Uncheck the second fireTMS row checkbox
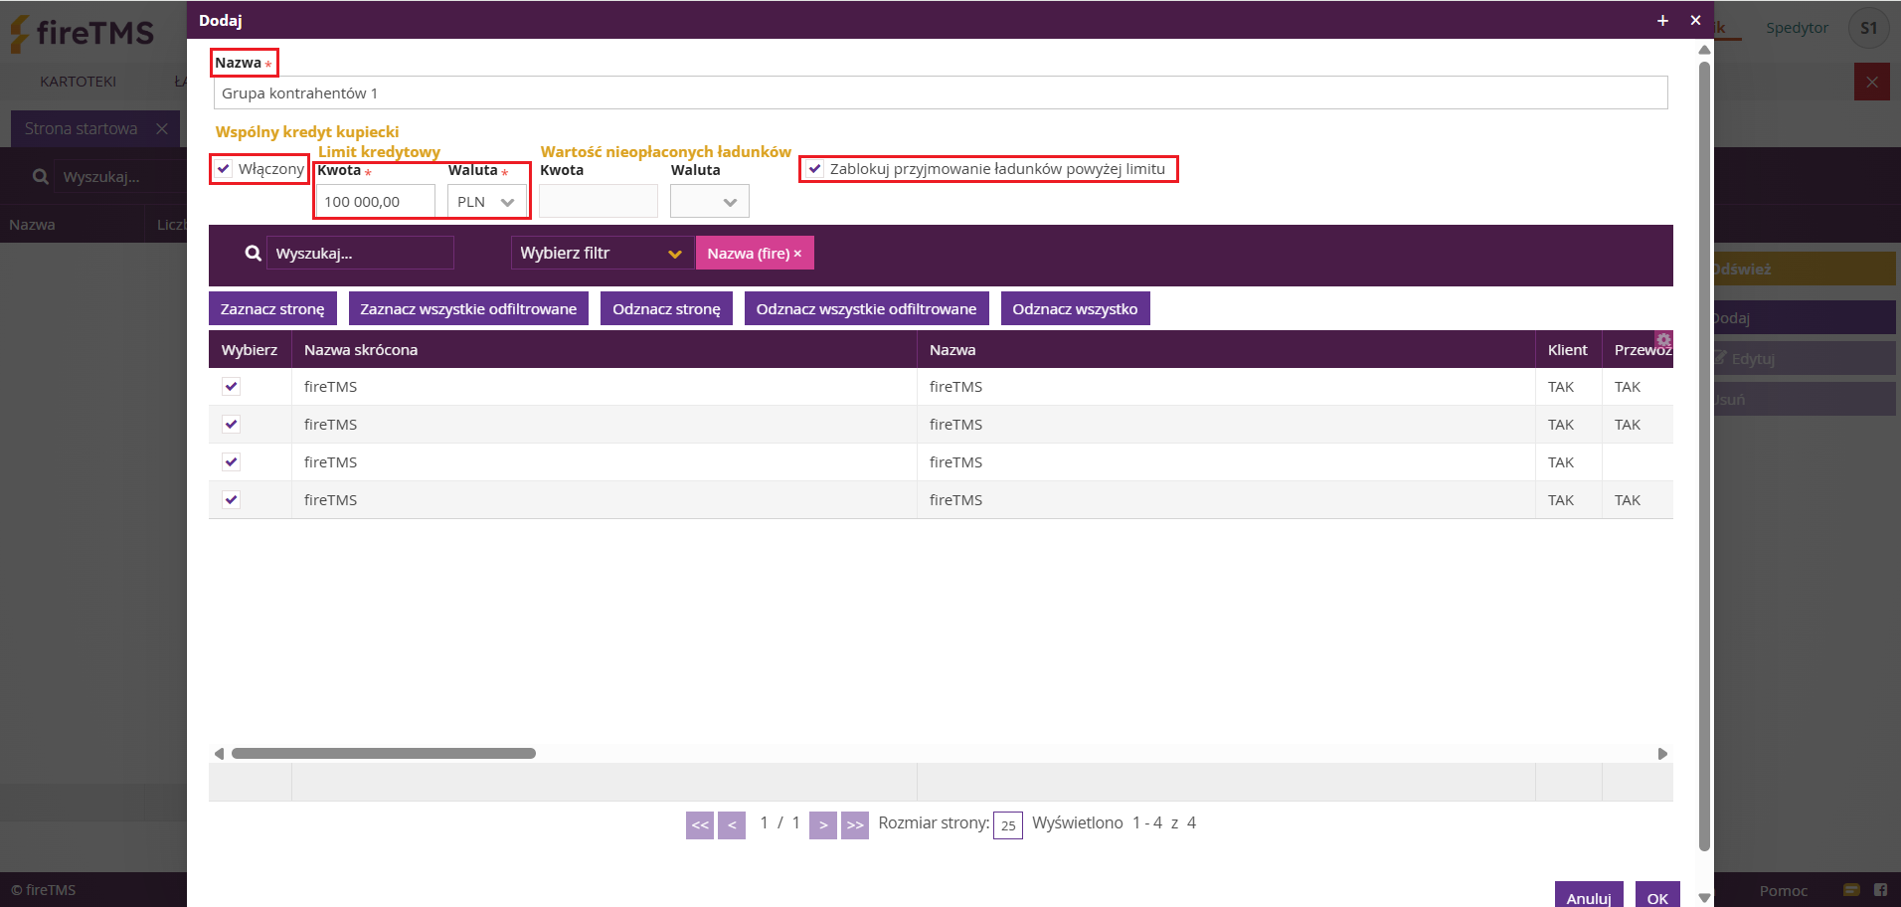The width and height of the screenshot is (1901, 907). (x=232, y=425)
